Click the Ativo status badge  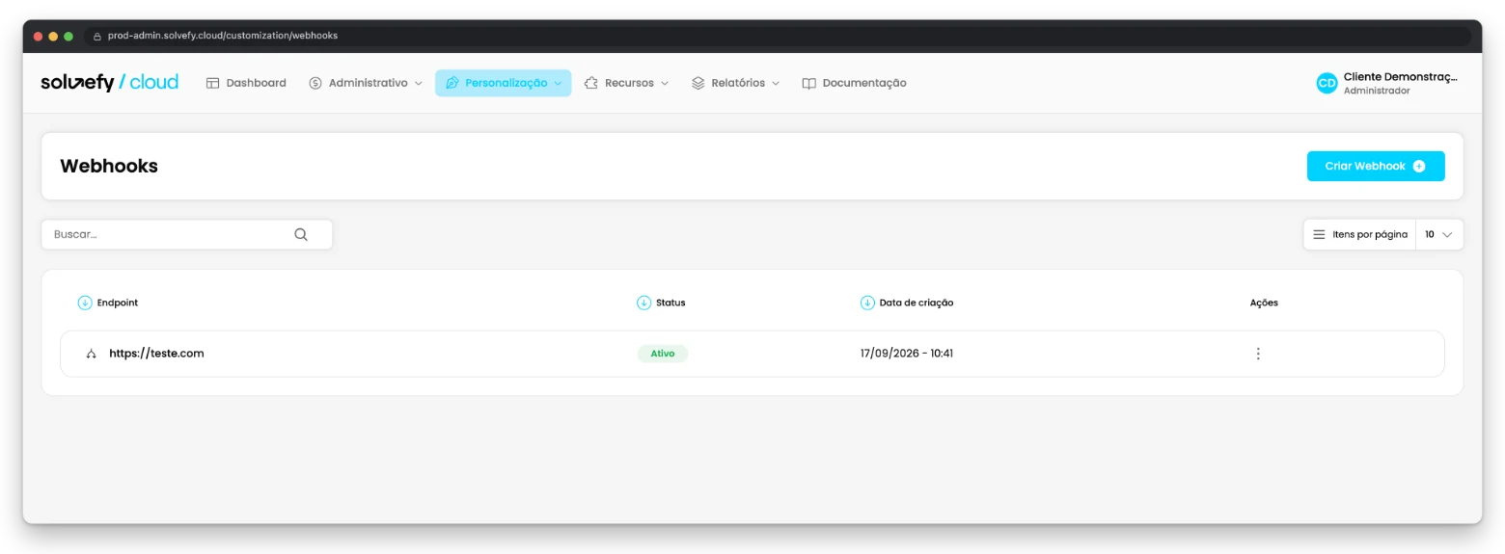coord(663,354)
